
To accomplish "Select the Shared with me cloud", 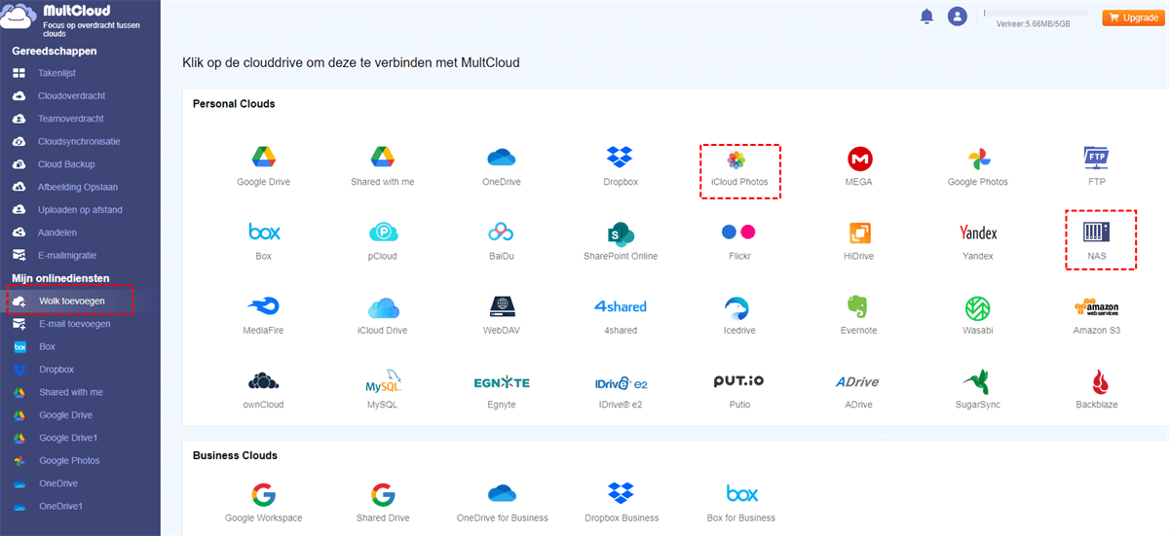I will [x=382, y=158].
